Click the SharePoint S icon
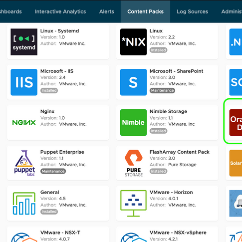The image size is (242, 242). [133, 82]
